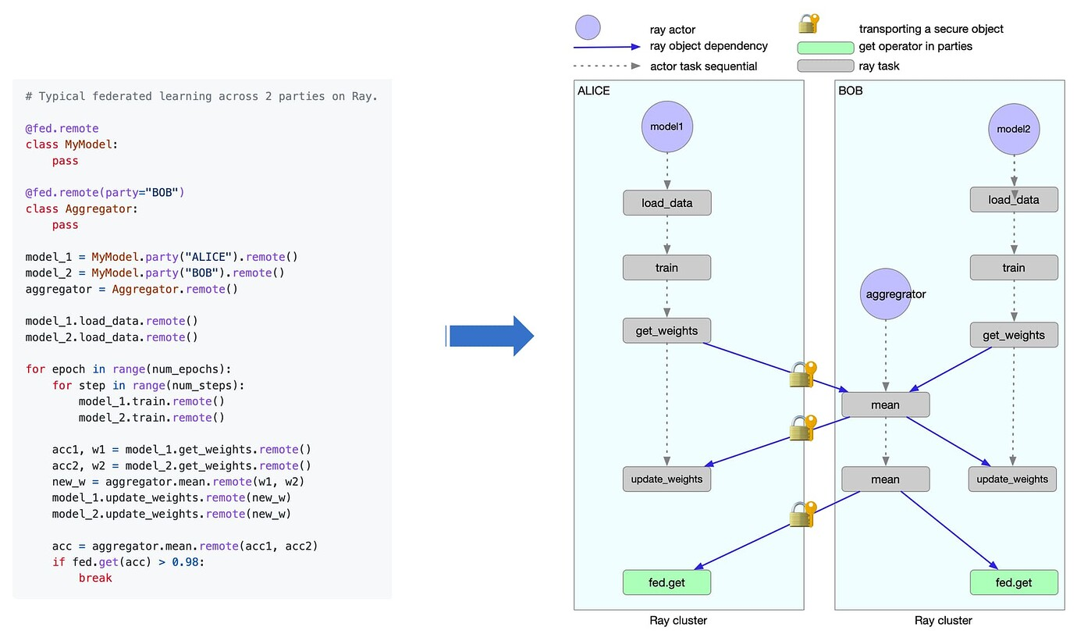Click the model1 actor circle in ALICE
This screenshot has height=634, width=1077.
point(666,126)
